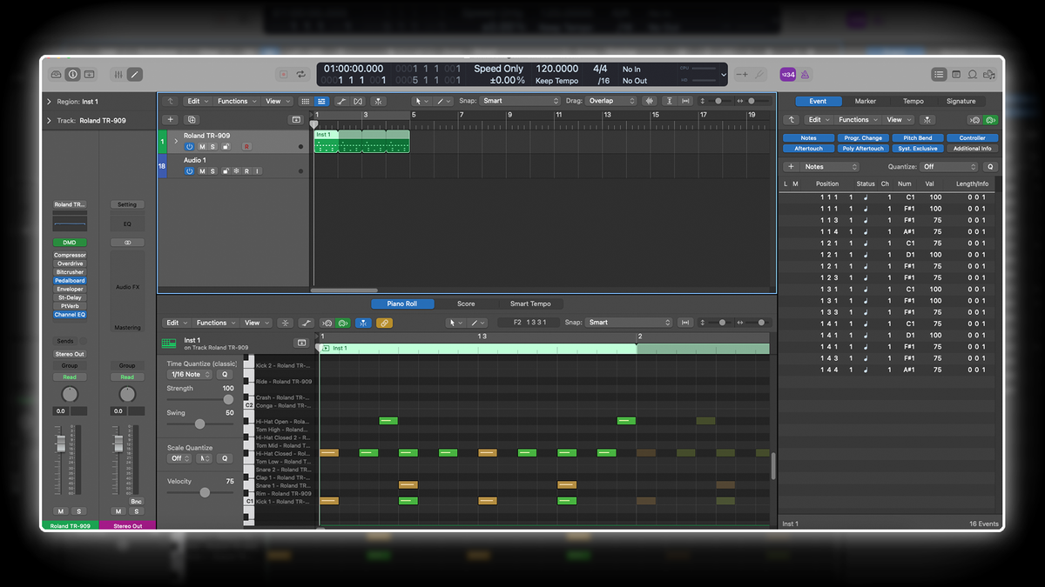Switch to the Marker list tab
This screenshot has width=1045, height=587.
pyautogui.click(x=865, y=101)
